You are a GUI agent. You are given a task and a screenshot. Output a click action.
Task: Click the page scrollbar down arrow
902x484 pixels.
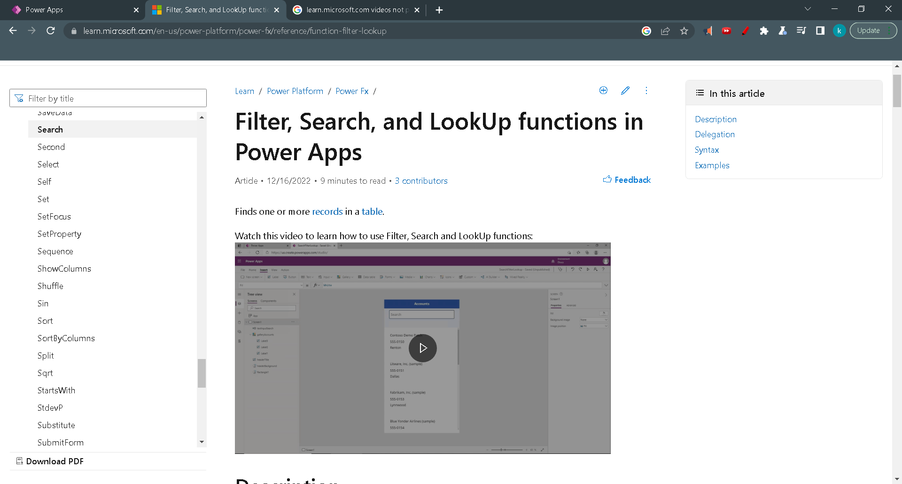click(897, 479)
